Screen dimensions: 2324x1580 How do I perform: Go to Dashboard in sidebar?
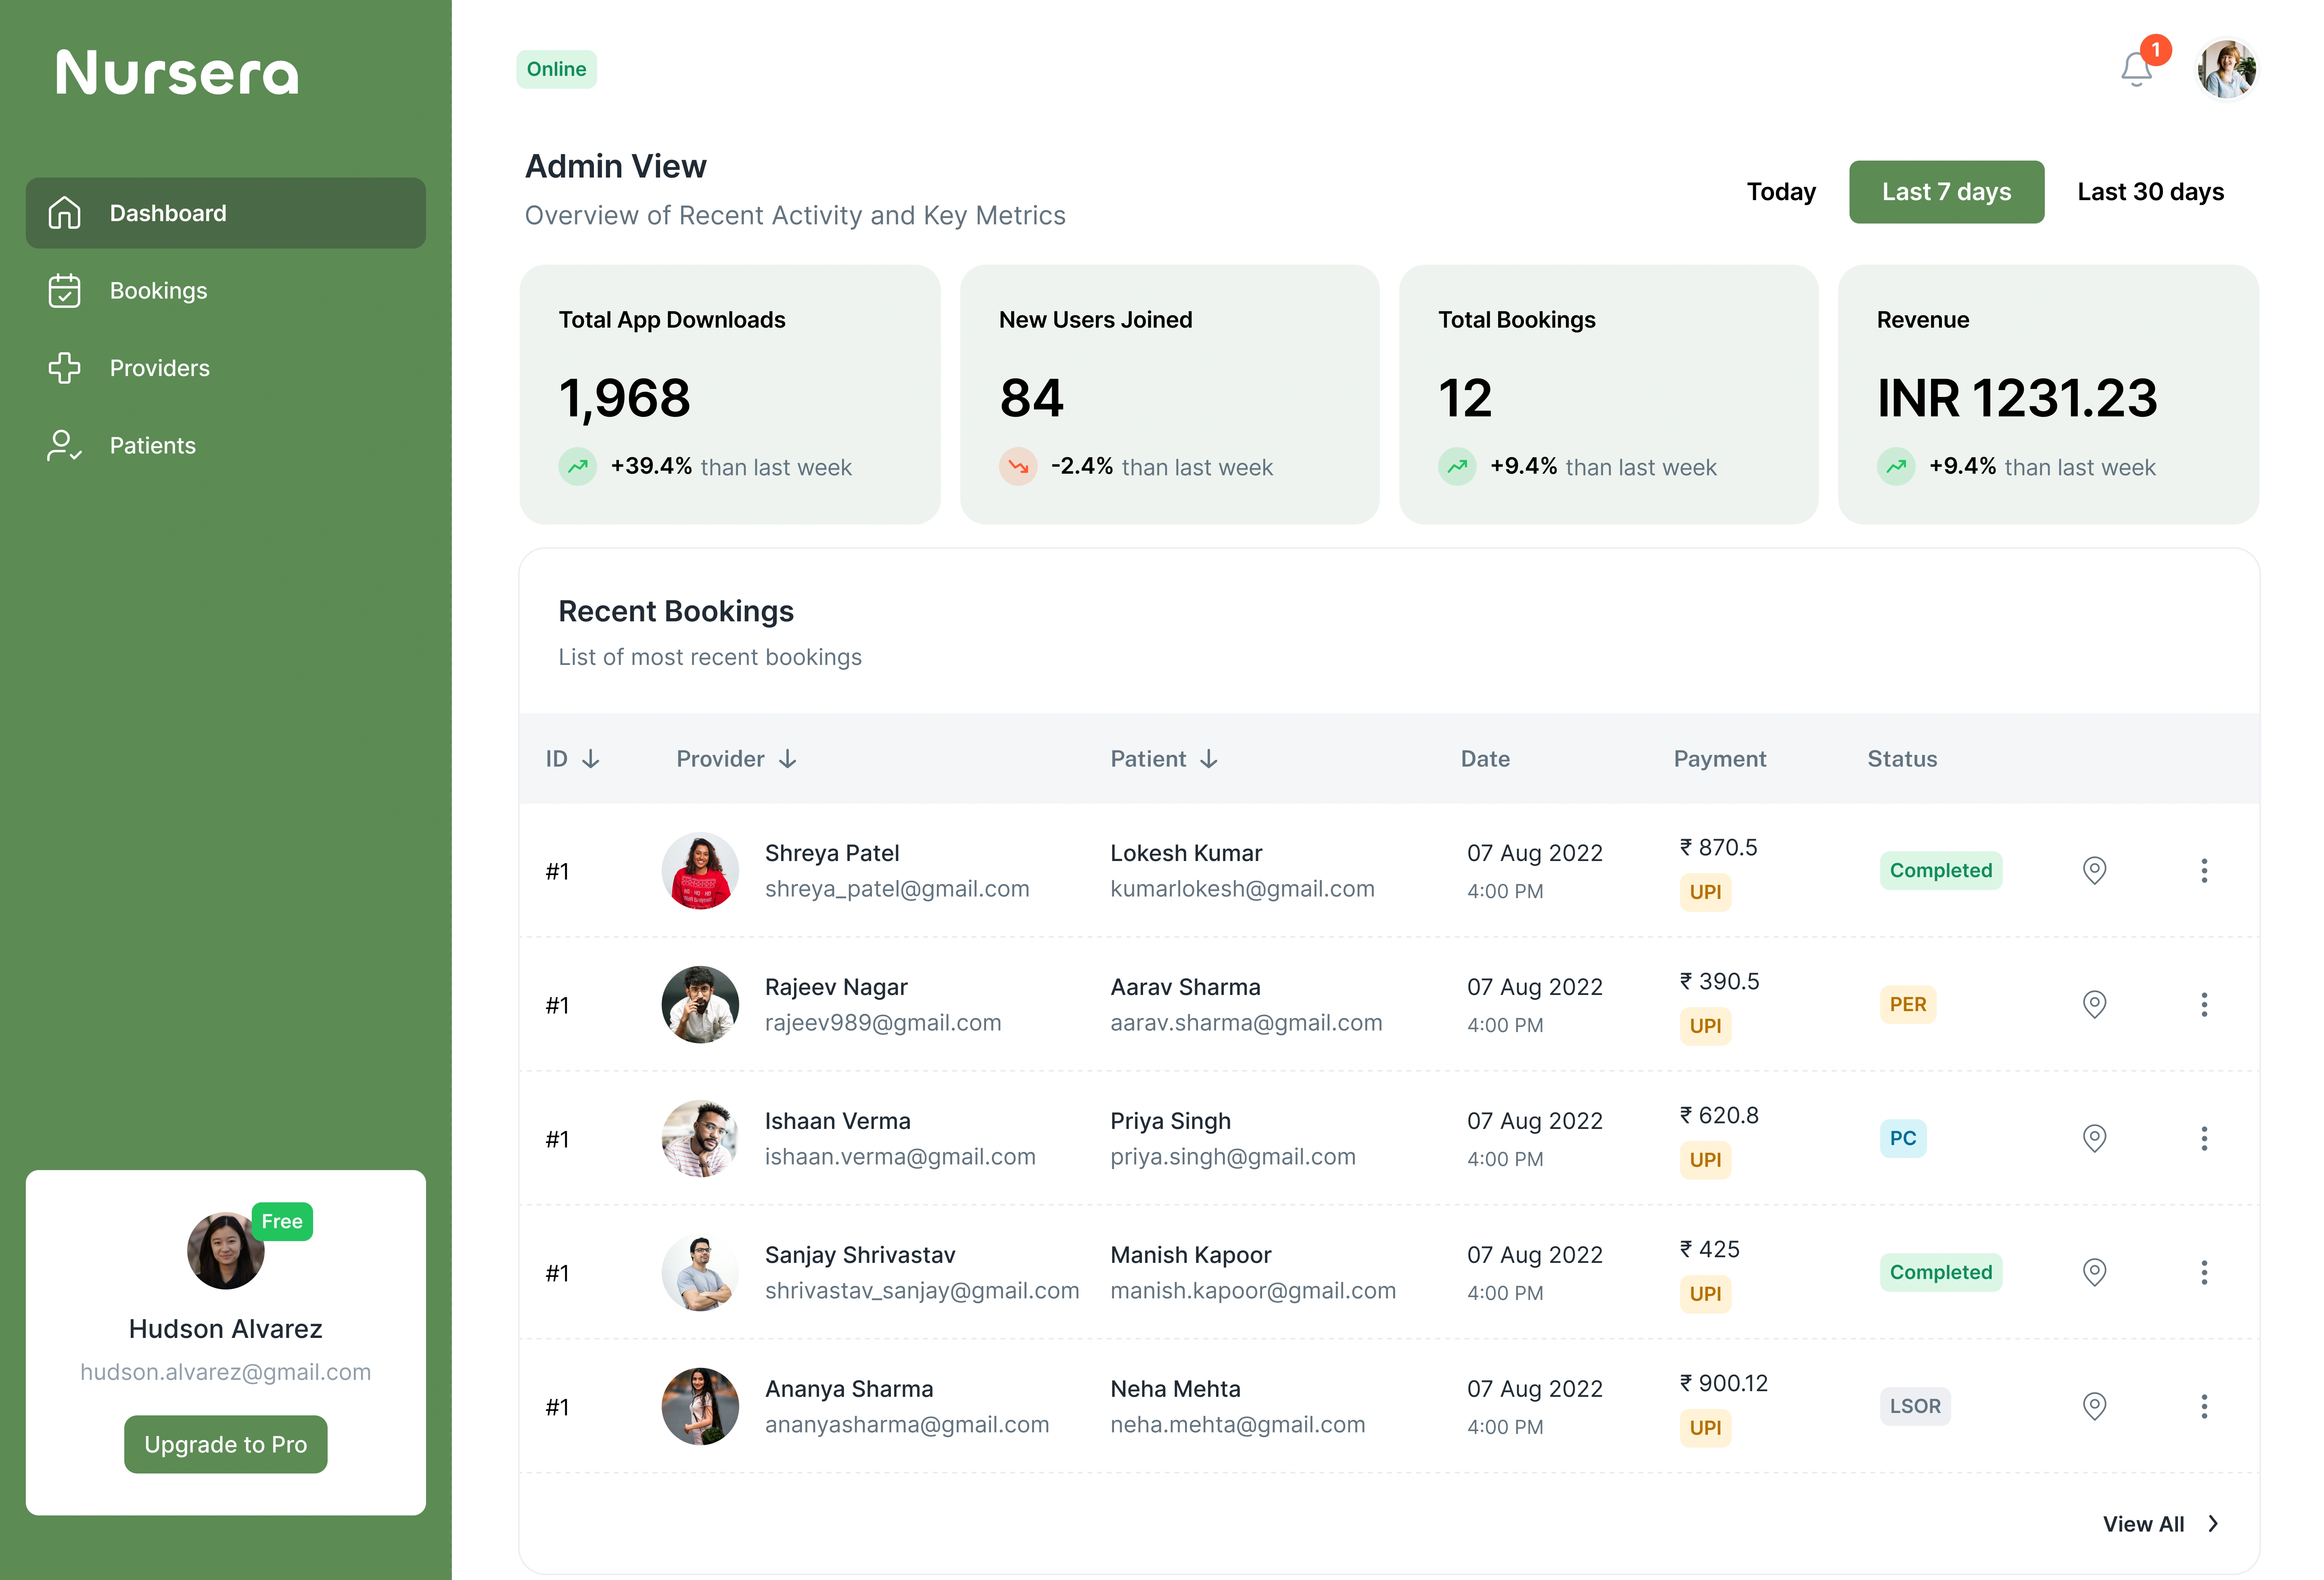pyautogui.click(x=226, y=213)
